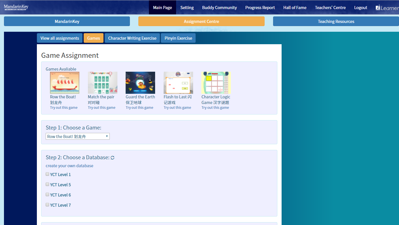Click Try out this game under Flash to Last
Image resolution: width=399 pixels, height=225 pixels.
click(x=177, y=108)
